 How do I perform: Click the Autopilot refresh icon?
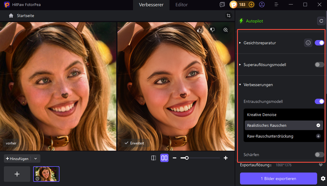(x=321, y=21)
